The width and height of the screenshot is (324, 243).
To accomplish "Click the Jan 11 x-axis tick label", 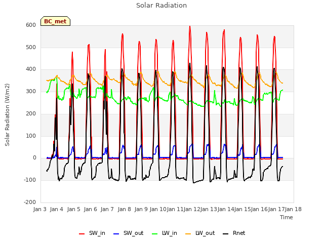I will (x=175, y=209).
